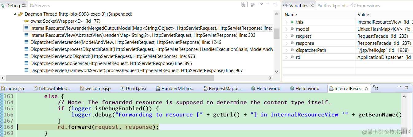Expand the 'this' variable
Viewport: 413px width, 137px height.
click(286, 22)
